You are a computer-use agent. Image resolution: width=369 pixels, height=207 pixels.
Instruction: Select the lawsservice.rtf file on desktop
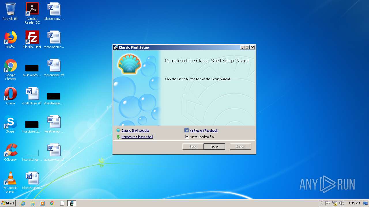[54, 152]
